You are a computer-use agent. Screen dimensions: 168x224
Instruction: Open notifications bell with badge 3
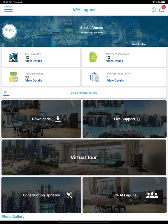click(161, 10)
